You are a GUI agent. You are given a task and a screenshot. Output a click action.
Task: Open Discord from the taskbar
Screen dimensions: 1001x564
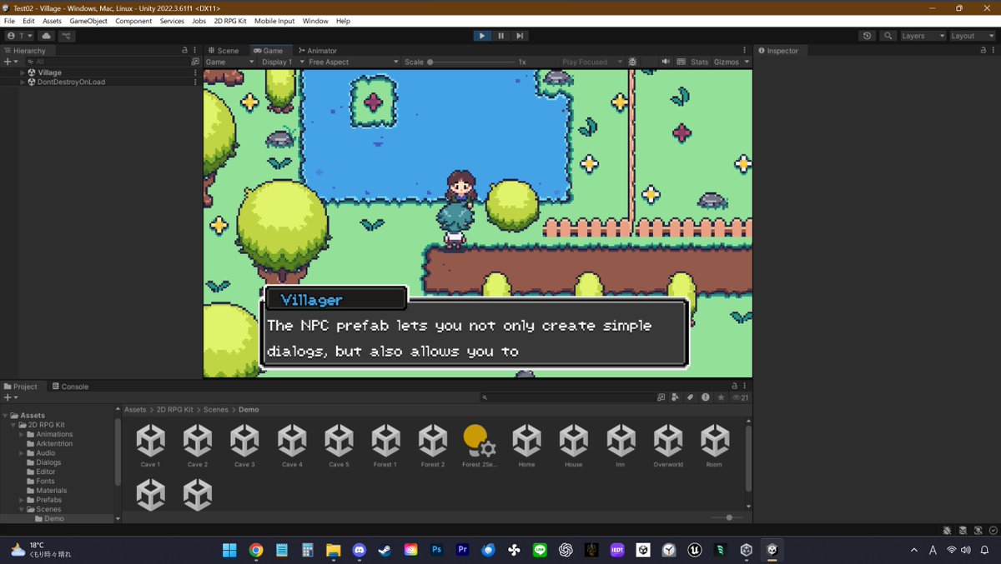[x=359, y=550]
